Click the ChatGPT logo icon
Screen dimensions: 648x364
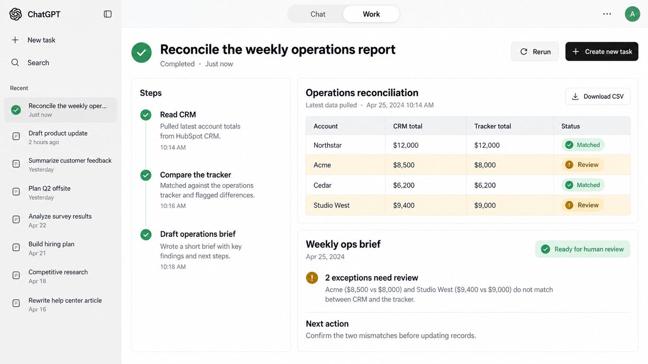16,14
